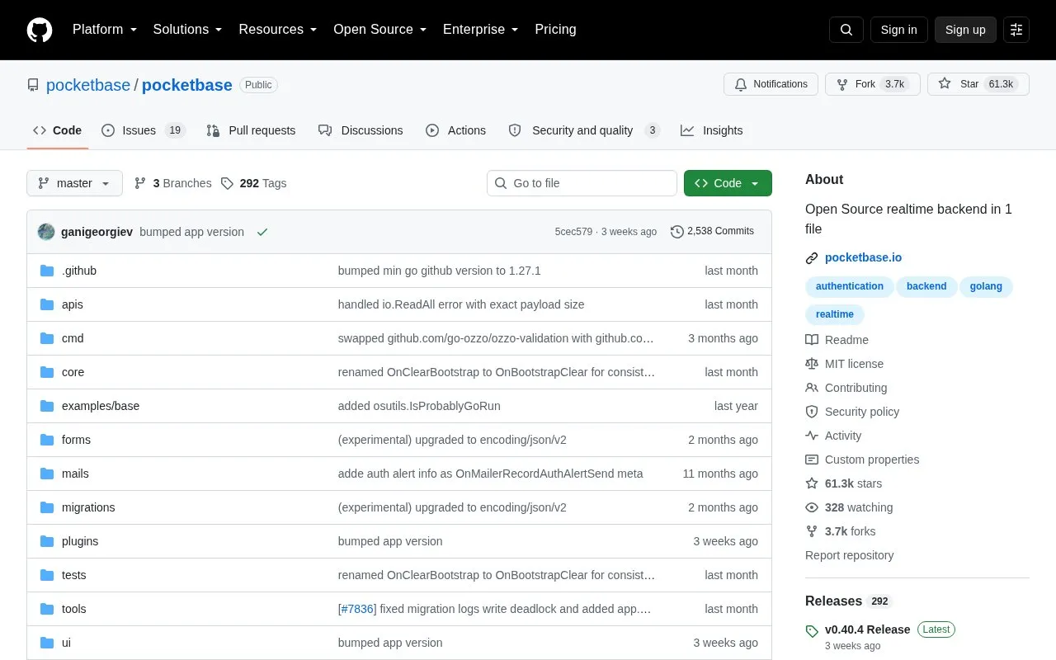The height and width of the screenshot is (660, 1056).
Task: Open issue #7836 link in tools row
Action: (x=357, y=609)
